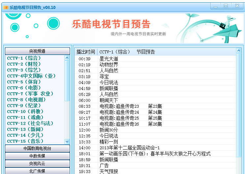Select the 12:00 新闻30分 row
This screenshot has height=174, width=245.
pyautogui.click(x=155, y=130)
